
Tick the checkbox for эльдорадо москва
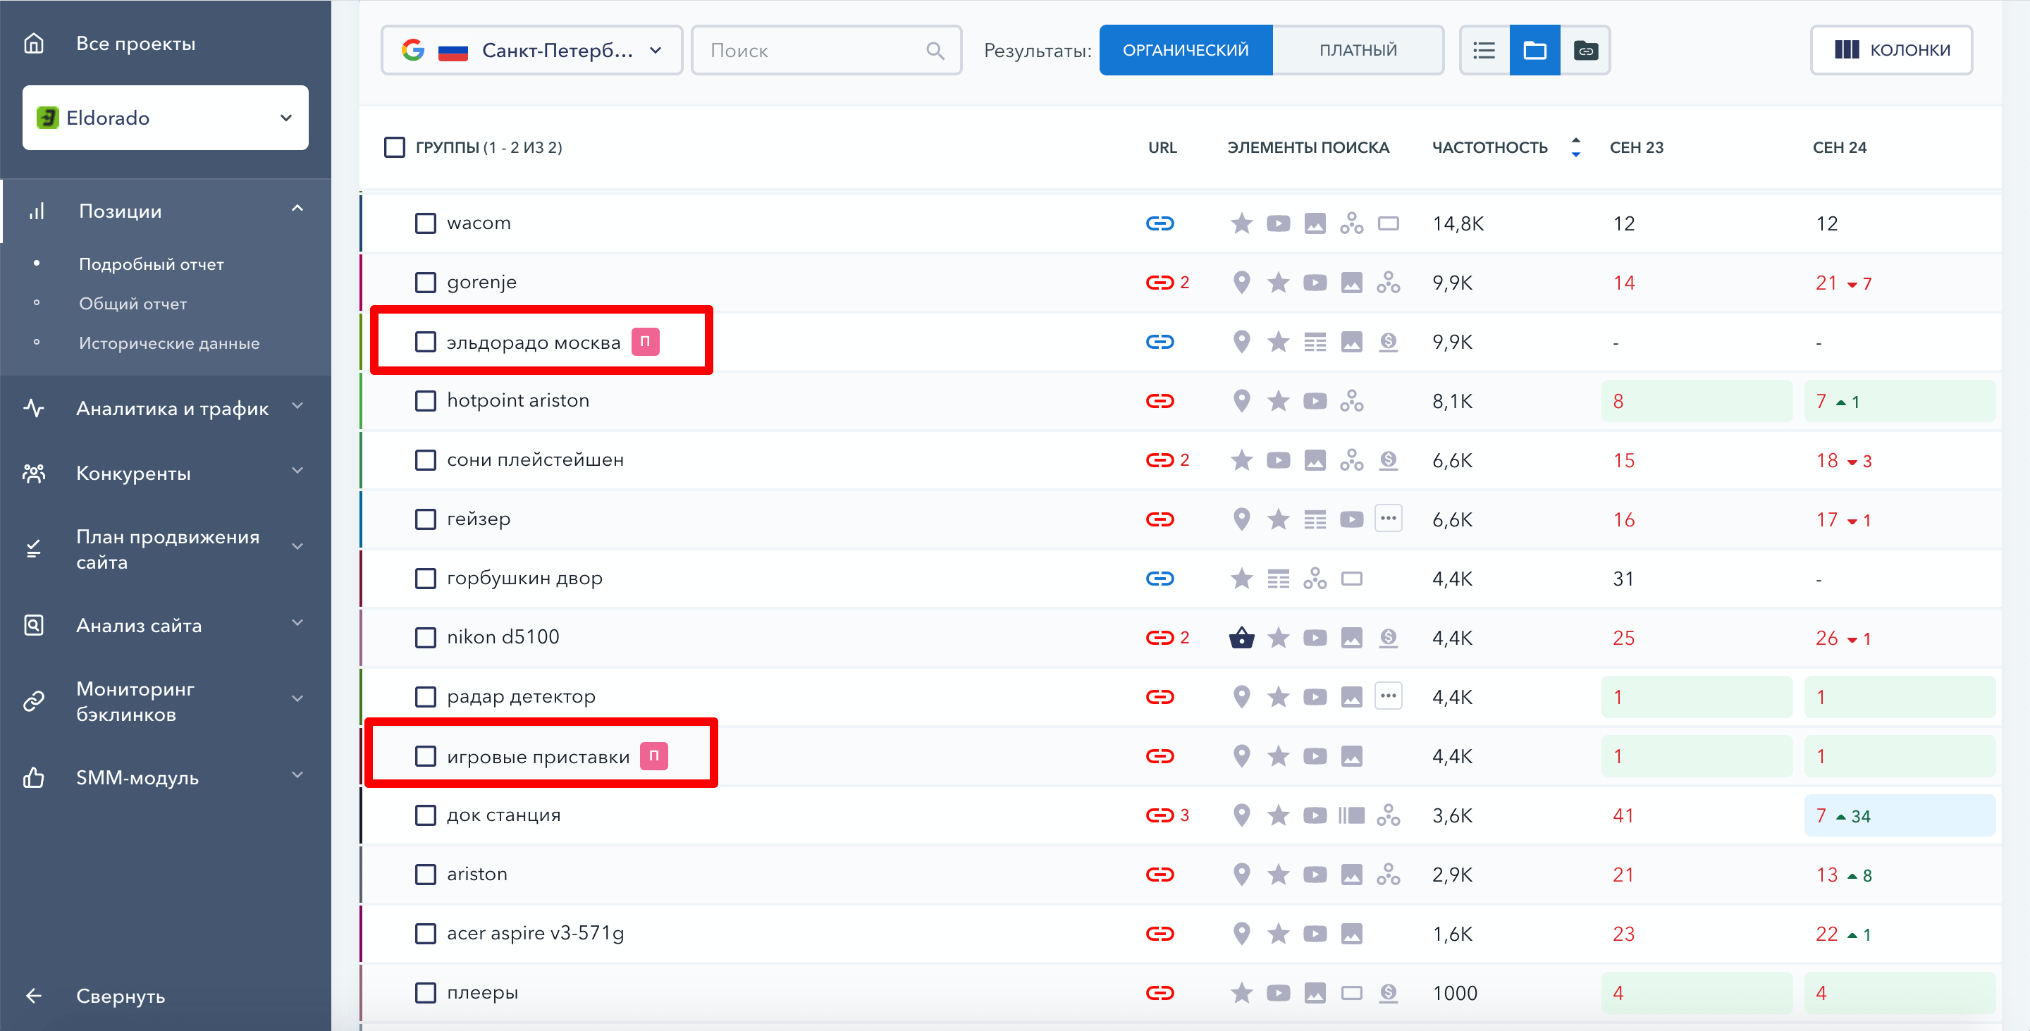click(x=426, y=342)
